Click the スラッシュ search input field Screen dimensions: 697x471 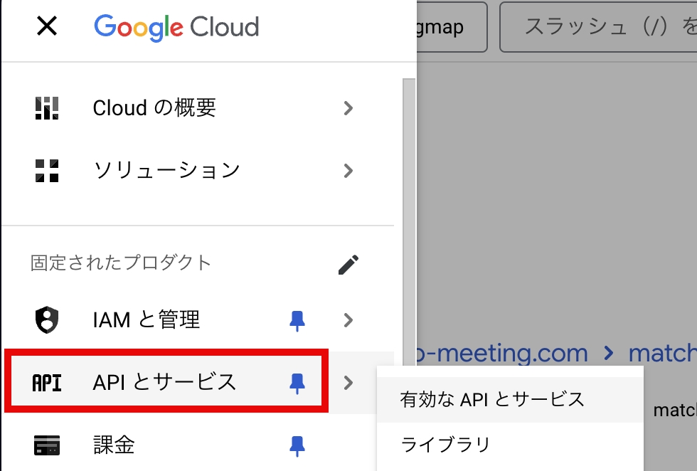[605, 27]
